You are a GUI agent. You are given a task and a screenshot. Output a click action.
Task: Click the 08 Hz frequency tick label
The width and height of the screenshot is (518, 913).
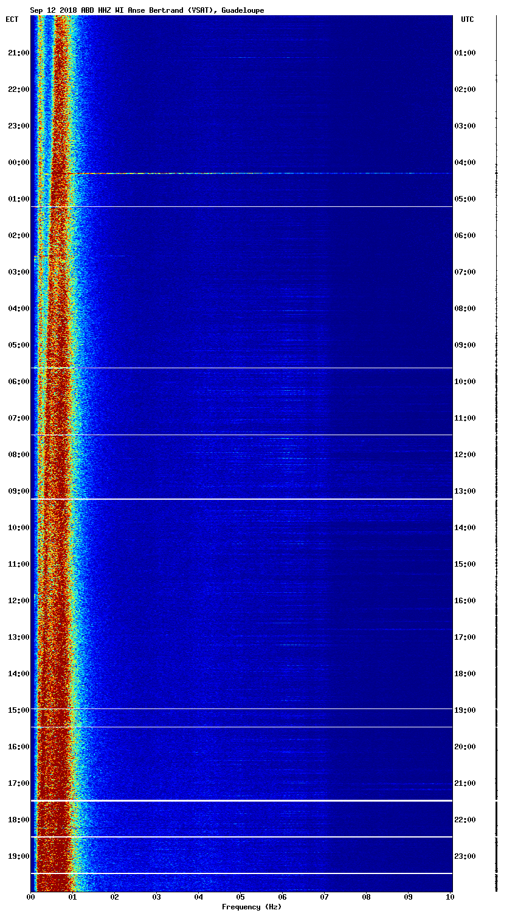tap(366, 897)
